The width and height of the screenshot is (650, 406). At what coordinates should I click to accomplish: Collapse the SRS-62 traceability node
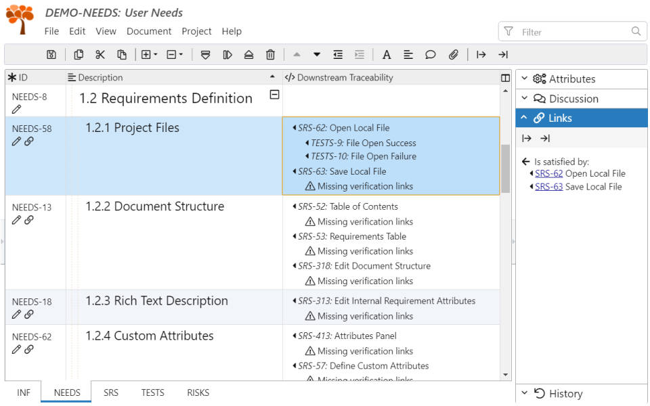295,128
